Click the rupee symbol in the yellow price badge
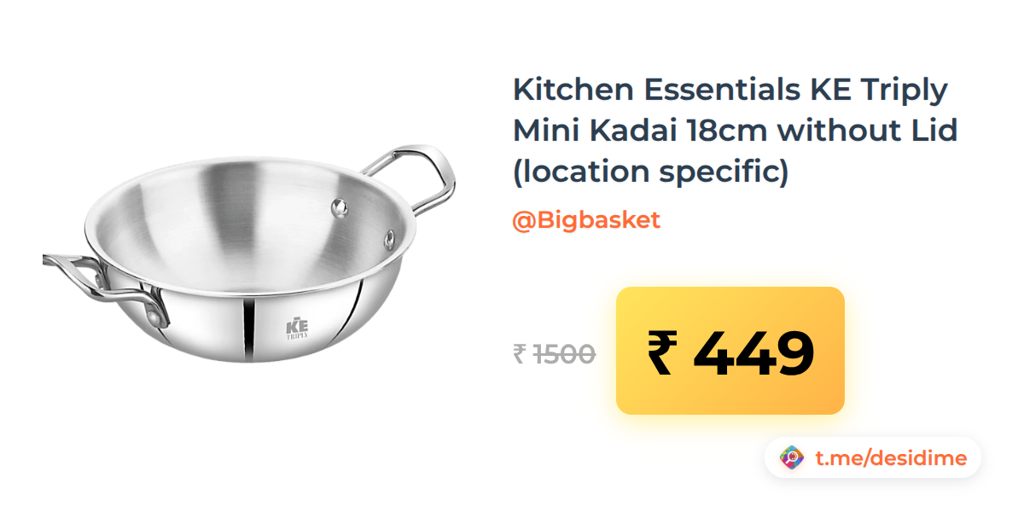 tap(663, 352)
